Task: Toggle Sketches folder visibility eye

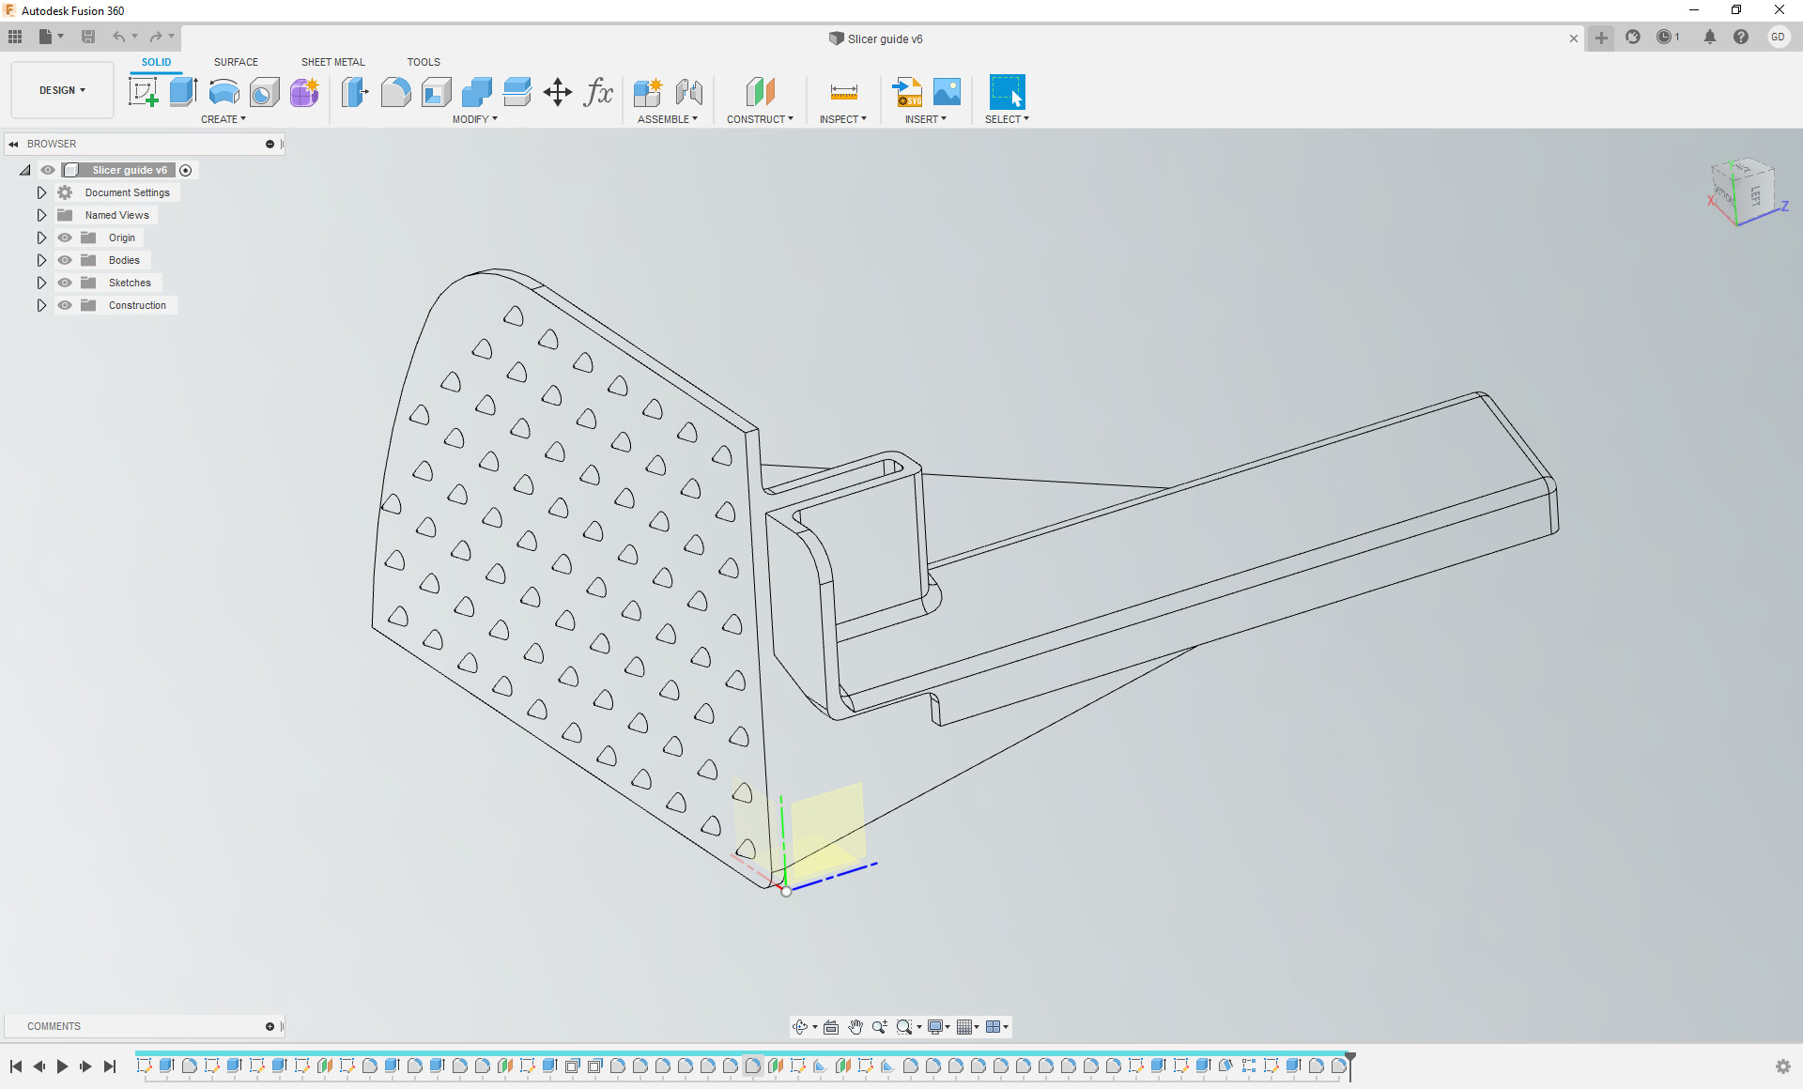Action: point(65,283)
